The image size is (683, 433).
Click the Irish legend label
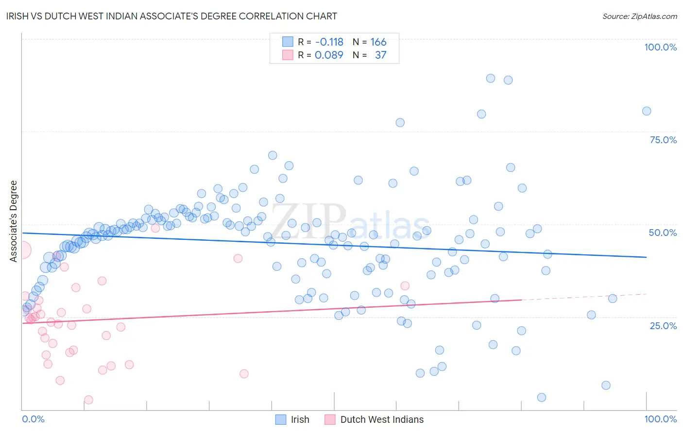click(300, 419)
